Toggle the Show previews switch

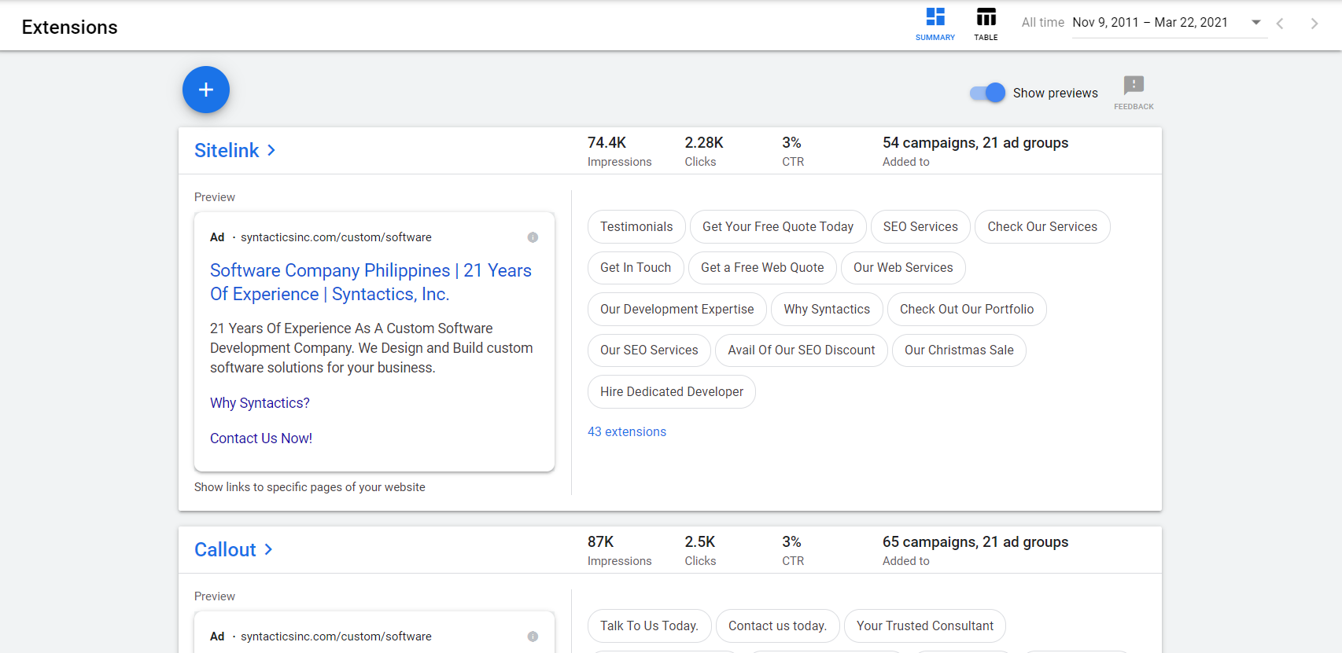[x=987, y=93]
